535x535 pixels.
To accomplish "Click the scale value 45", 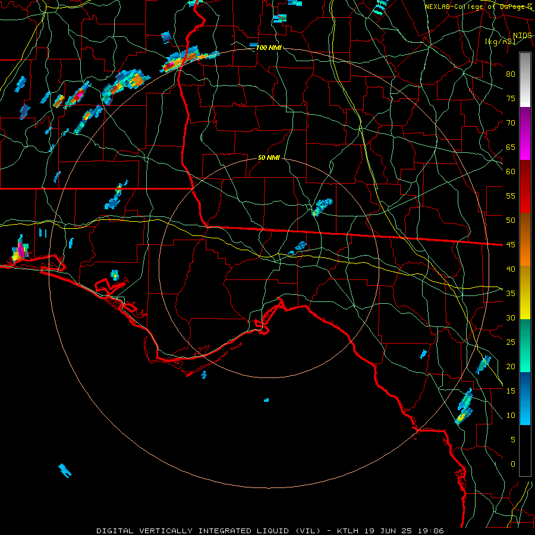I will 511,245.
